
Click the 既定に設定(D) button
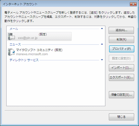(121, 58)
